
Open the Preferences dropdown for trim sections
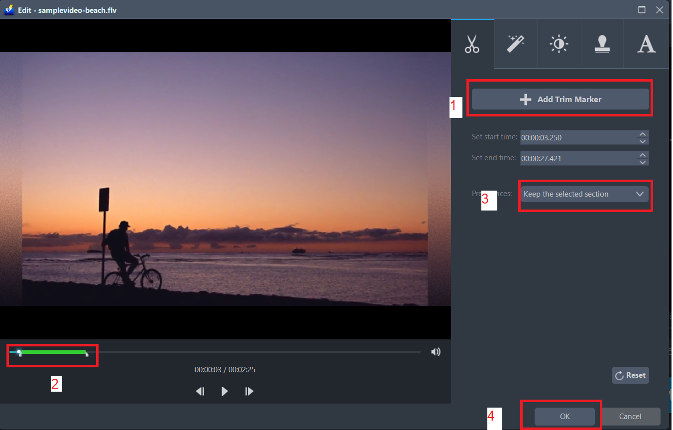coord(585,194)
